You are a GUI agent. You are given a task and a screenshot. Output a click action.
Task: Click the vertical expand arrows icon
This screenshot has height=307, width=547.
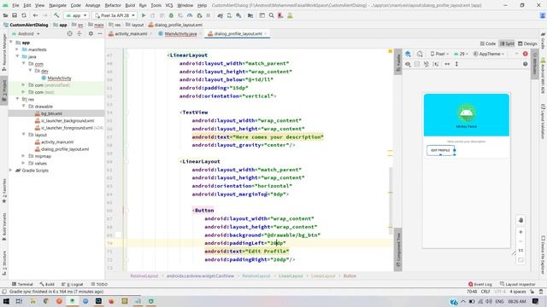pos(456,64)
